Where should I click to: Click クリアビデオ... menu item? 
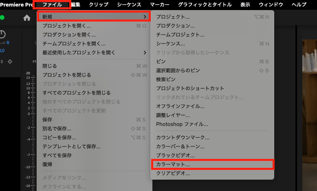[173, 174]
